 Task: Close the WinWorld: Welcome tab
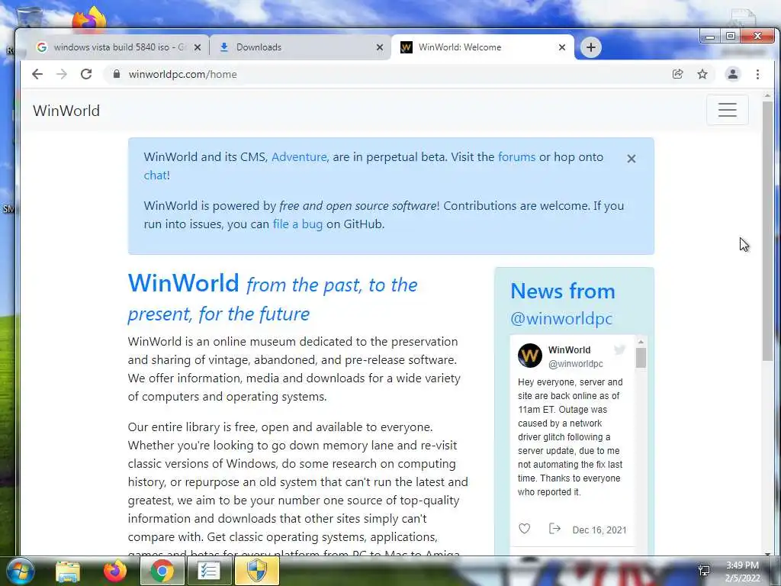pyautogui.click(x=562, y=47)
